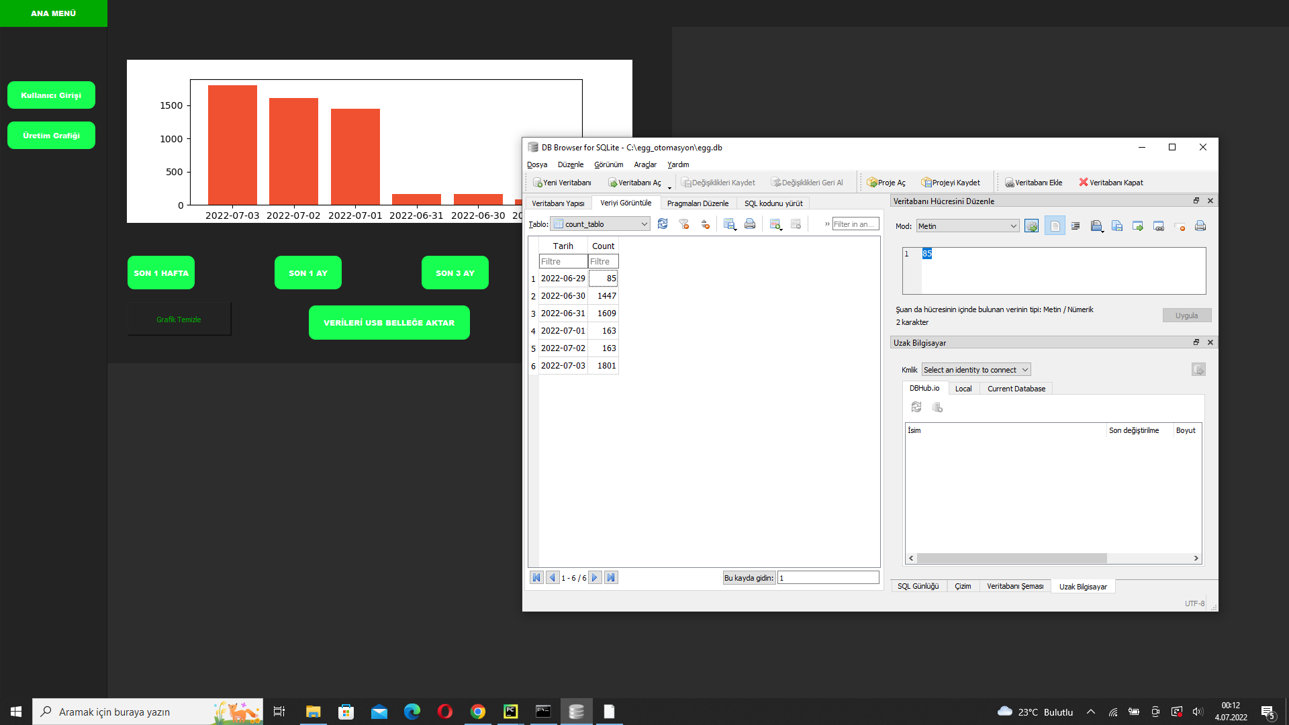Switch to Veritabanı Yapısı tab
Screen dimensions: 1289x725
[558, 203]
